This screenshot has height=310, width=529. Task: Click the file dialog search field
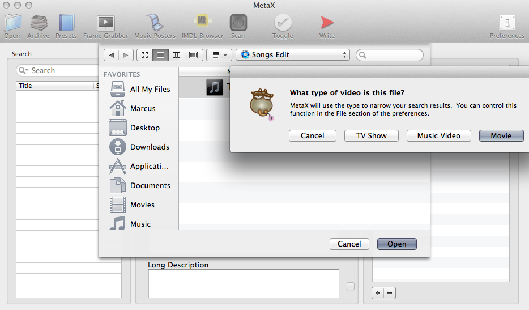pyautogui.click(x=390, y=55)
